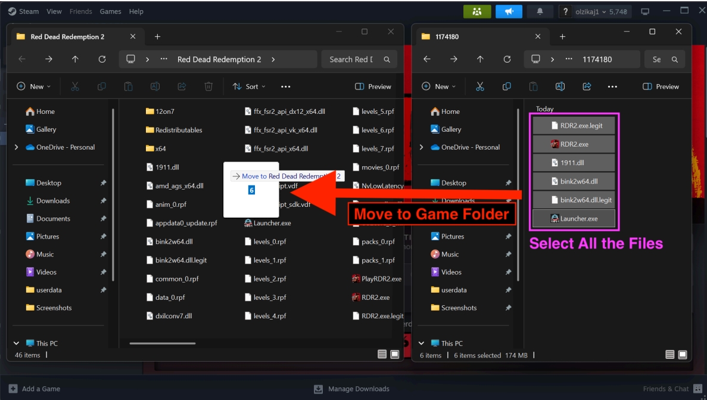Screen dimensions: 707x400
Task: Open the New dropdown in Red Dead Redemption 2 window
Action: click(x=34, y=86)
